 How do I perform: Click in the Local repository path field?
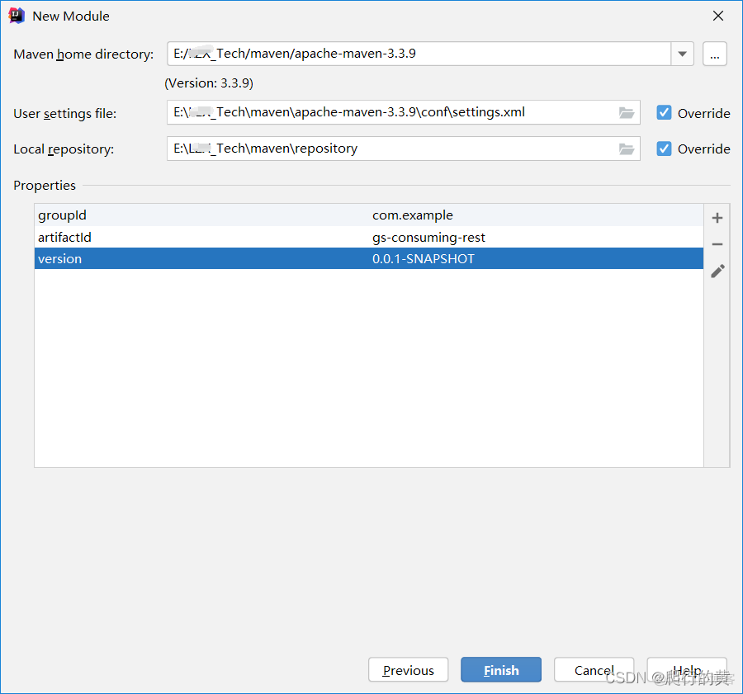coord(388,149)
